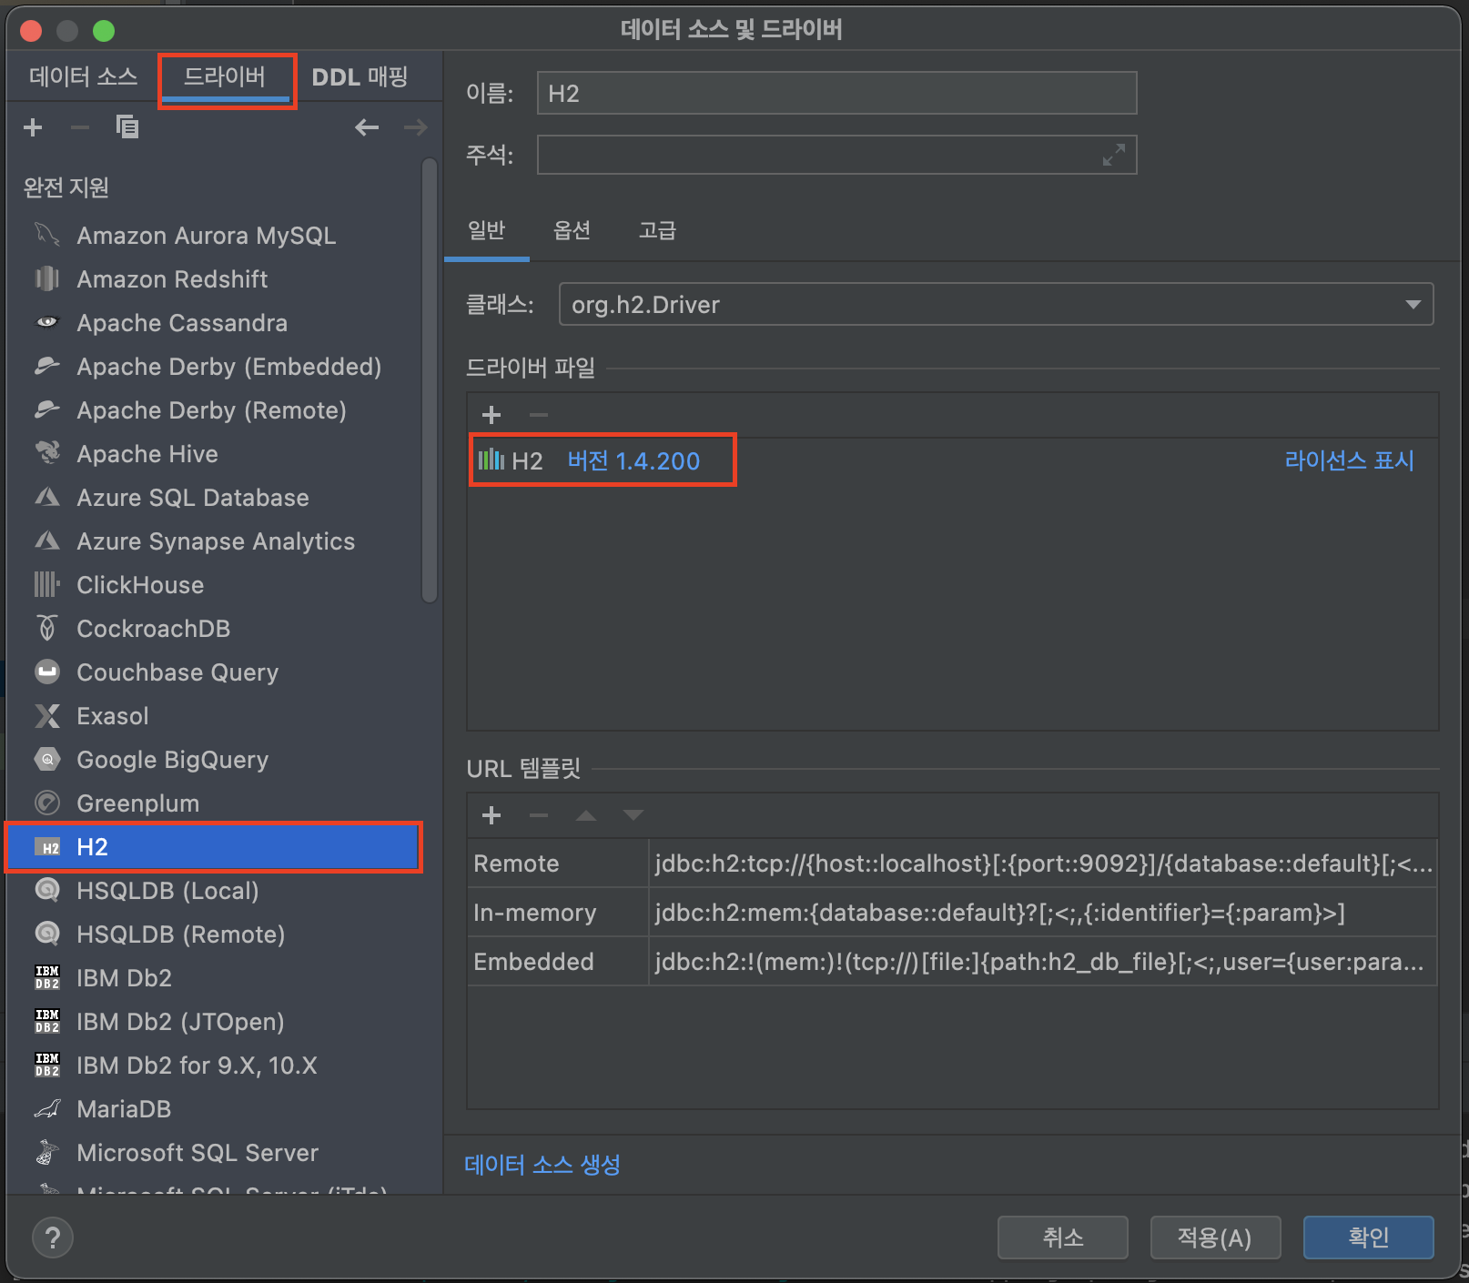Click the 이름 input field

click(836, 93)
